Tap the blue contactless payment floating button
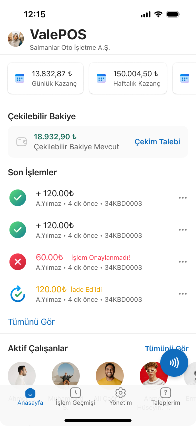Image resolution: width=196 pixels, height=426 pixels. click(x=174, y=363)
